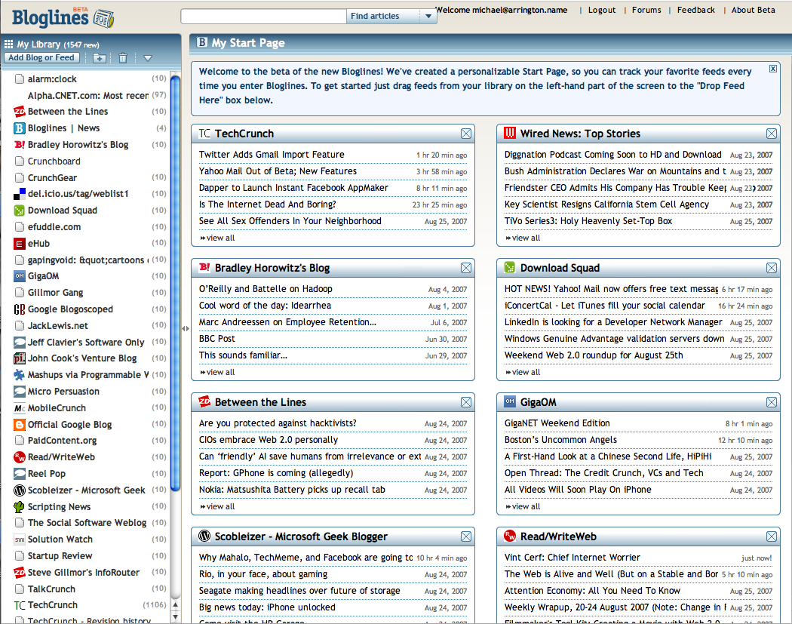
Task: Dismiss the welcome beta message box
Action: click(x=773, y=69)
